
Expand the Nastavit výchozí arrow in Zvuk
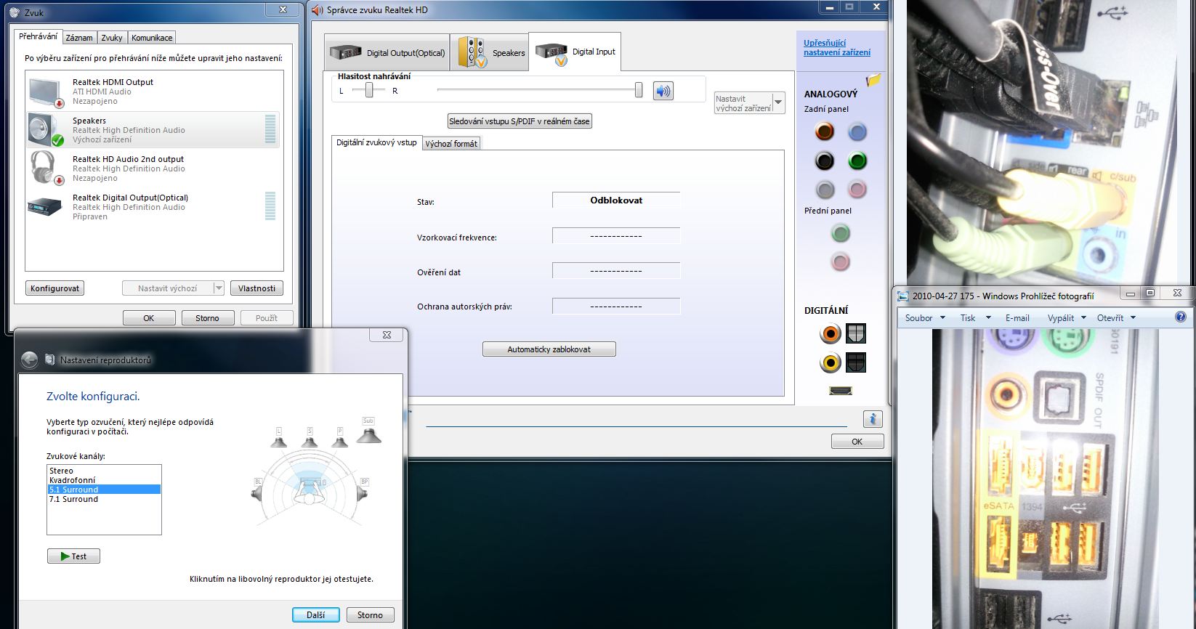point(219,288)
